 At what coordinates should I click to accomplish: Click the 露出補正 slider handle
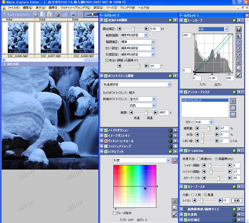(133, 29)
